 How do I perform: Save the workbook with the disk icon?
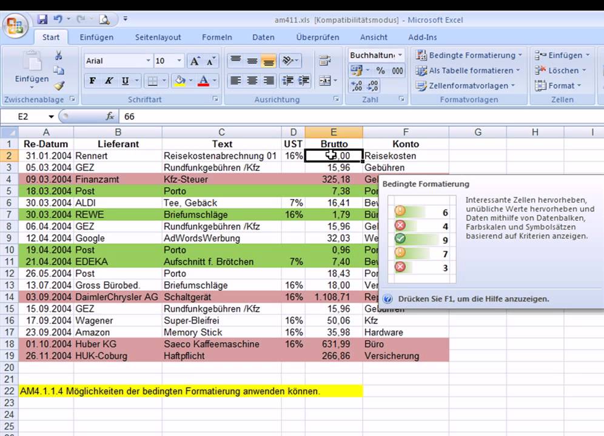[42, 19]
